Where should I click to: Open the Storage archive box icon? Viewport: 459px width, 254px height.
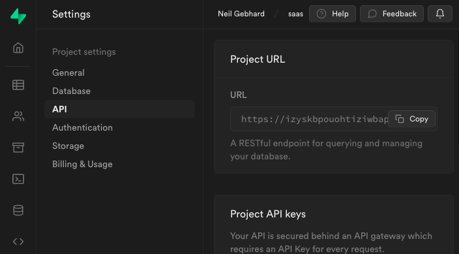(18, 148)
